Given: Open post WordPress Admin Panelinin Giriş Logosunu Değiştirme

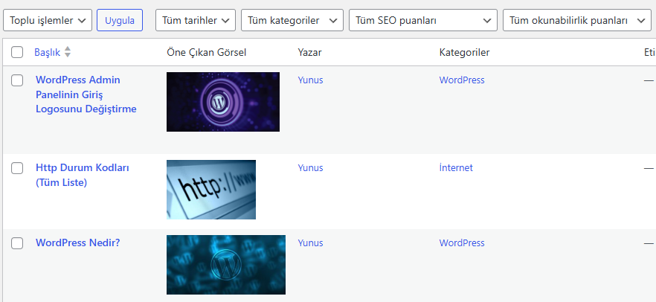Looking at the screenshot, I should 86,94.
